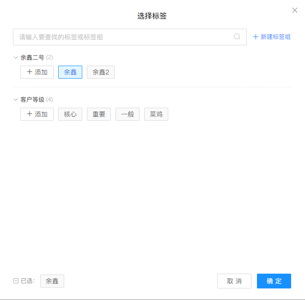Screen dimensions: 305x300
Task: Collapse the 客户等级 group chevron
Action: [x=16, y=100]
